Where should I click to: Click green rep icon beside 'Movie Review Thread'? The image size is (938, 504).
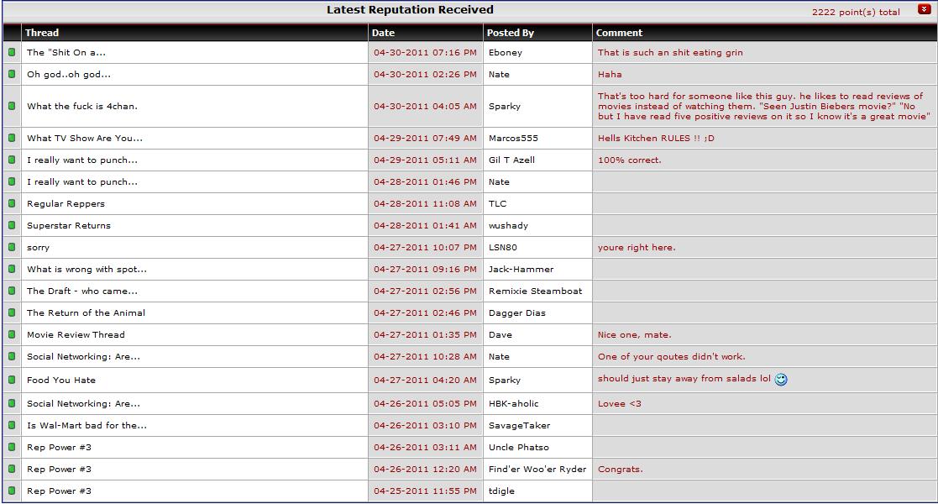[12, 334]
